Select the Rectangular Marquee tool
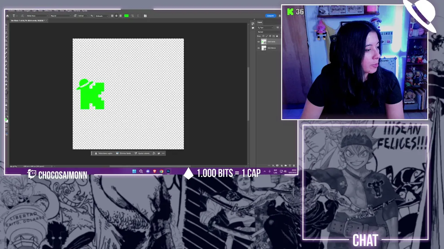The width and height of the screenshot is (444, 249). (x=6, y=29)
